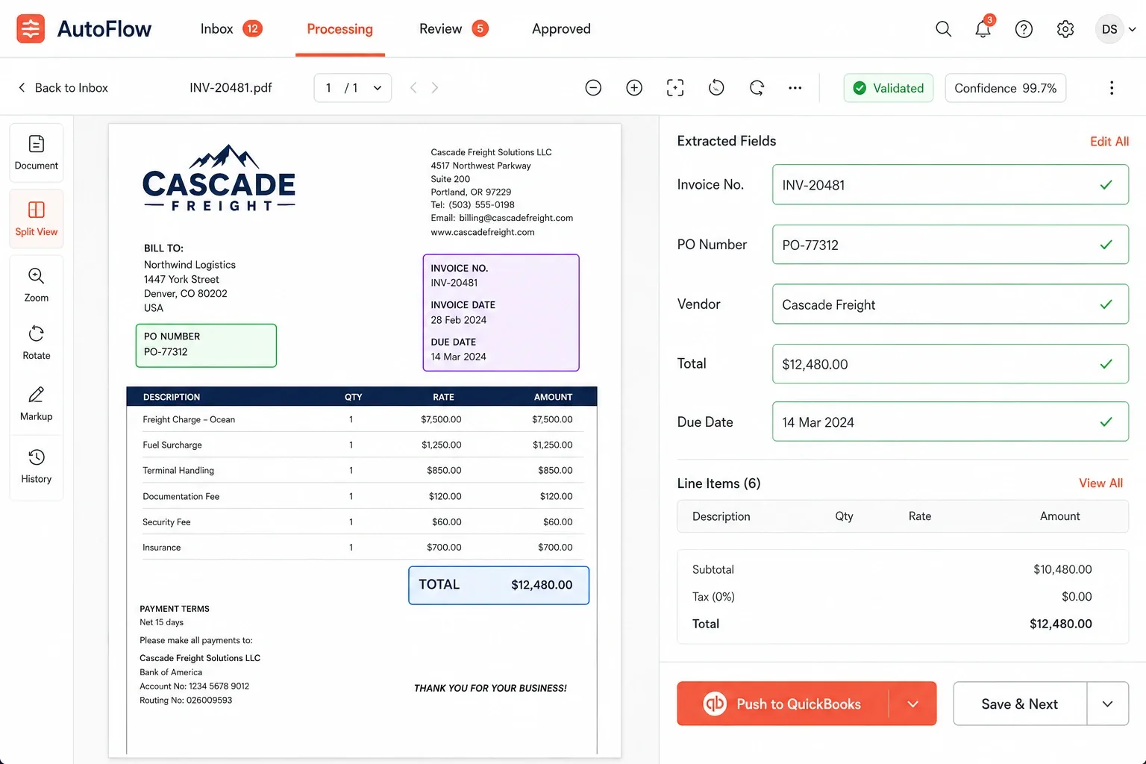
Task: Open the notifications bell
Action: click(983, 29)
